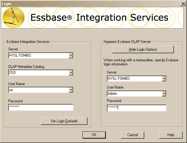Focus the Essbase OLAP Server Password field

tap(136, 108)
